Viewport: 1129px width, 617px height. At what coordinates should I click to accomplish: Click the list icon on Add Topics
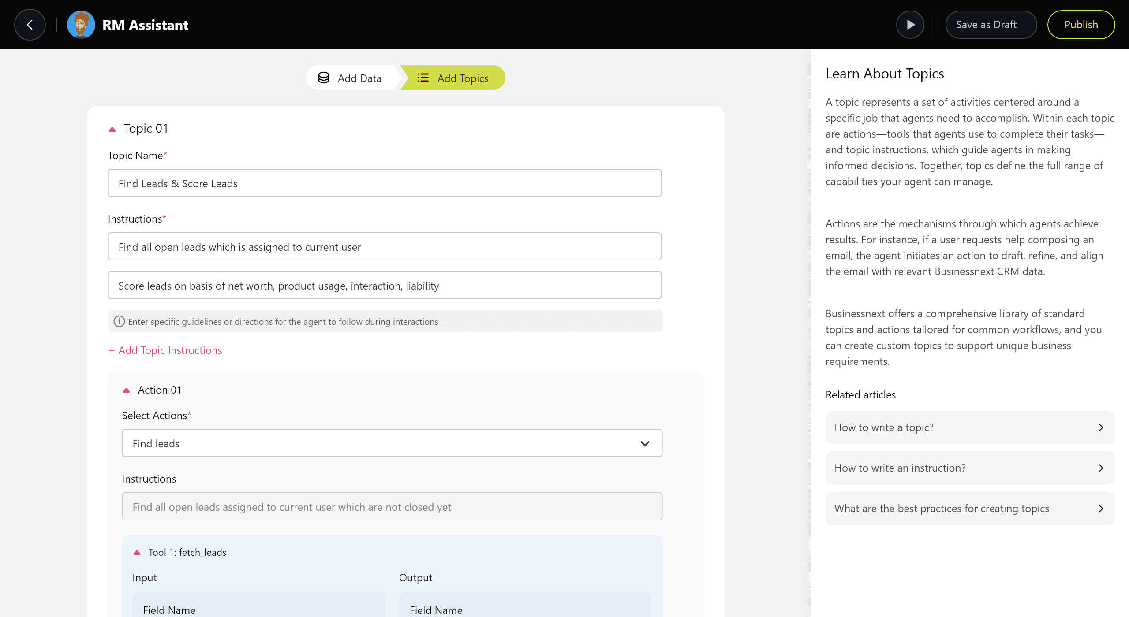(423, 78)
